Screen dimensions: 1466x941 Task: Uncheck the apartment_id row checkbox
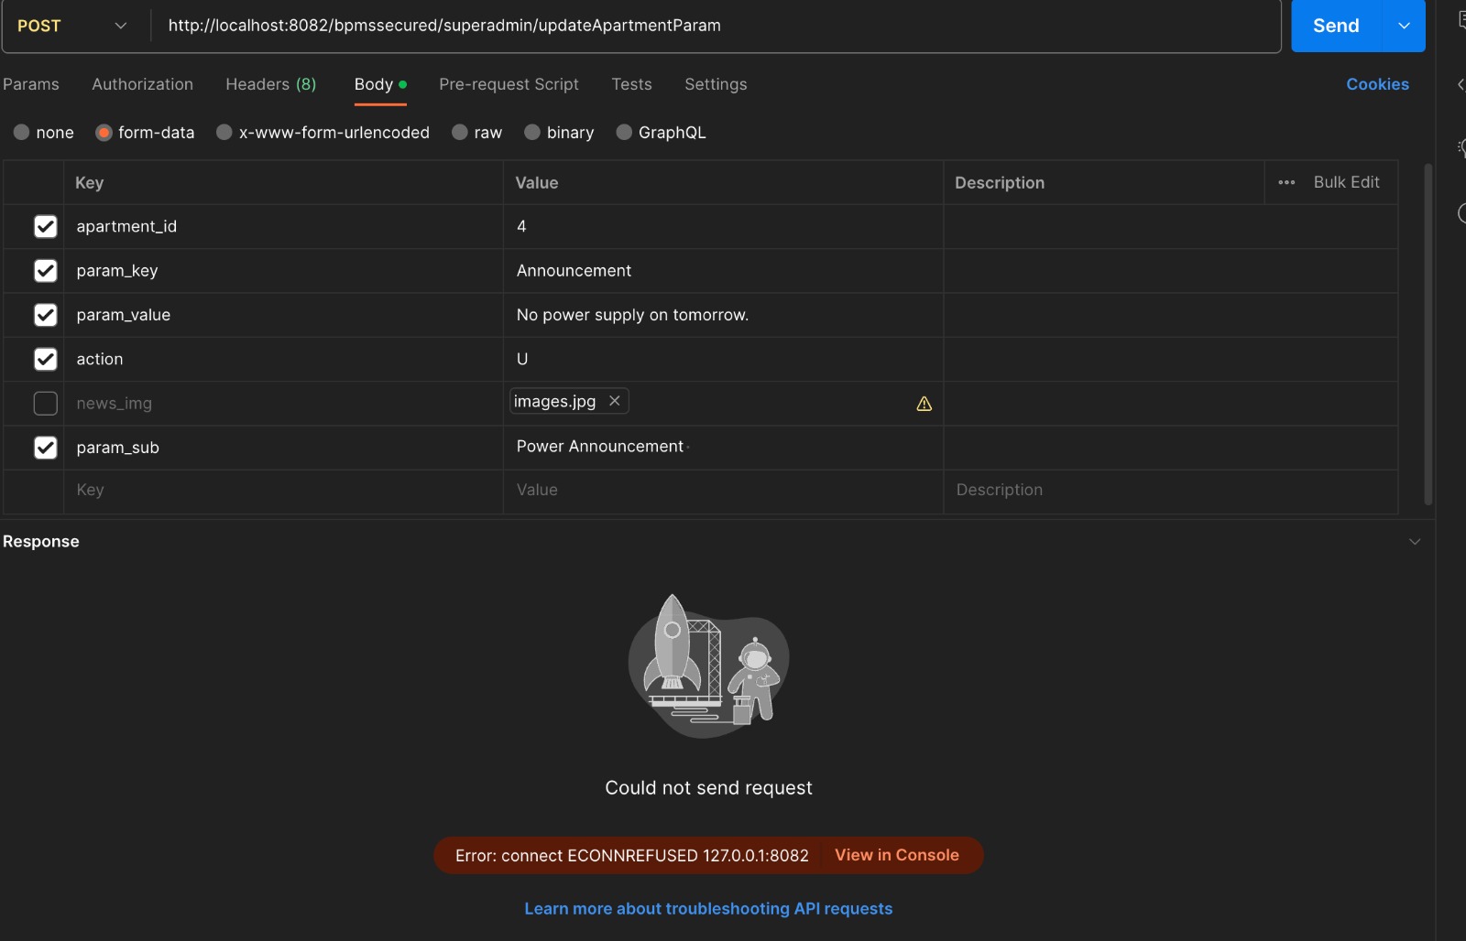45,227
